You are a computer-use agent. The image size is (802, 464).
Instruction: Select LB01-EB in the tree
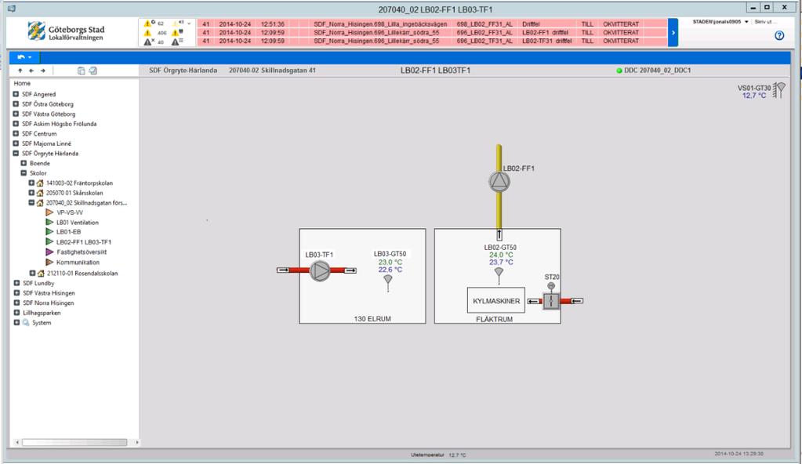(x=68, y=232)
